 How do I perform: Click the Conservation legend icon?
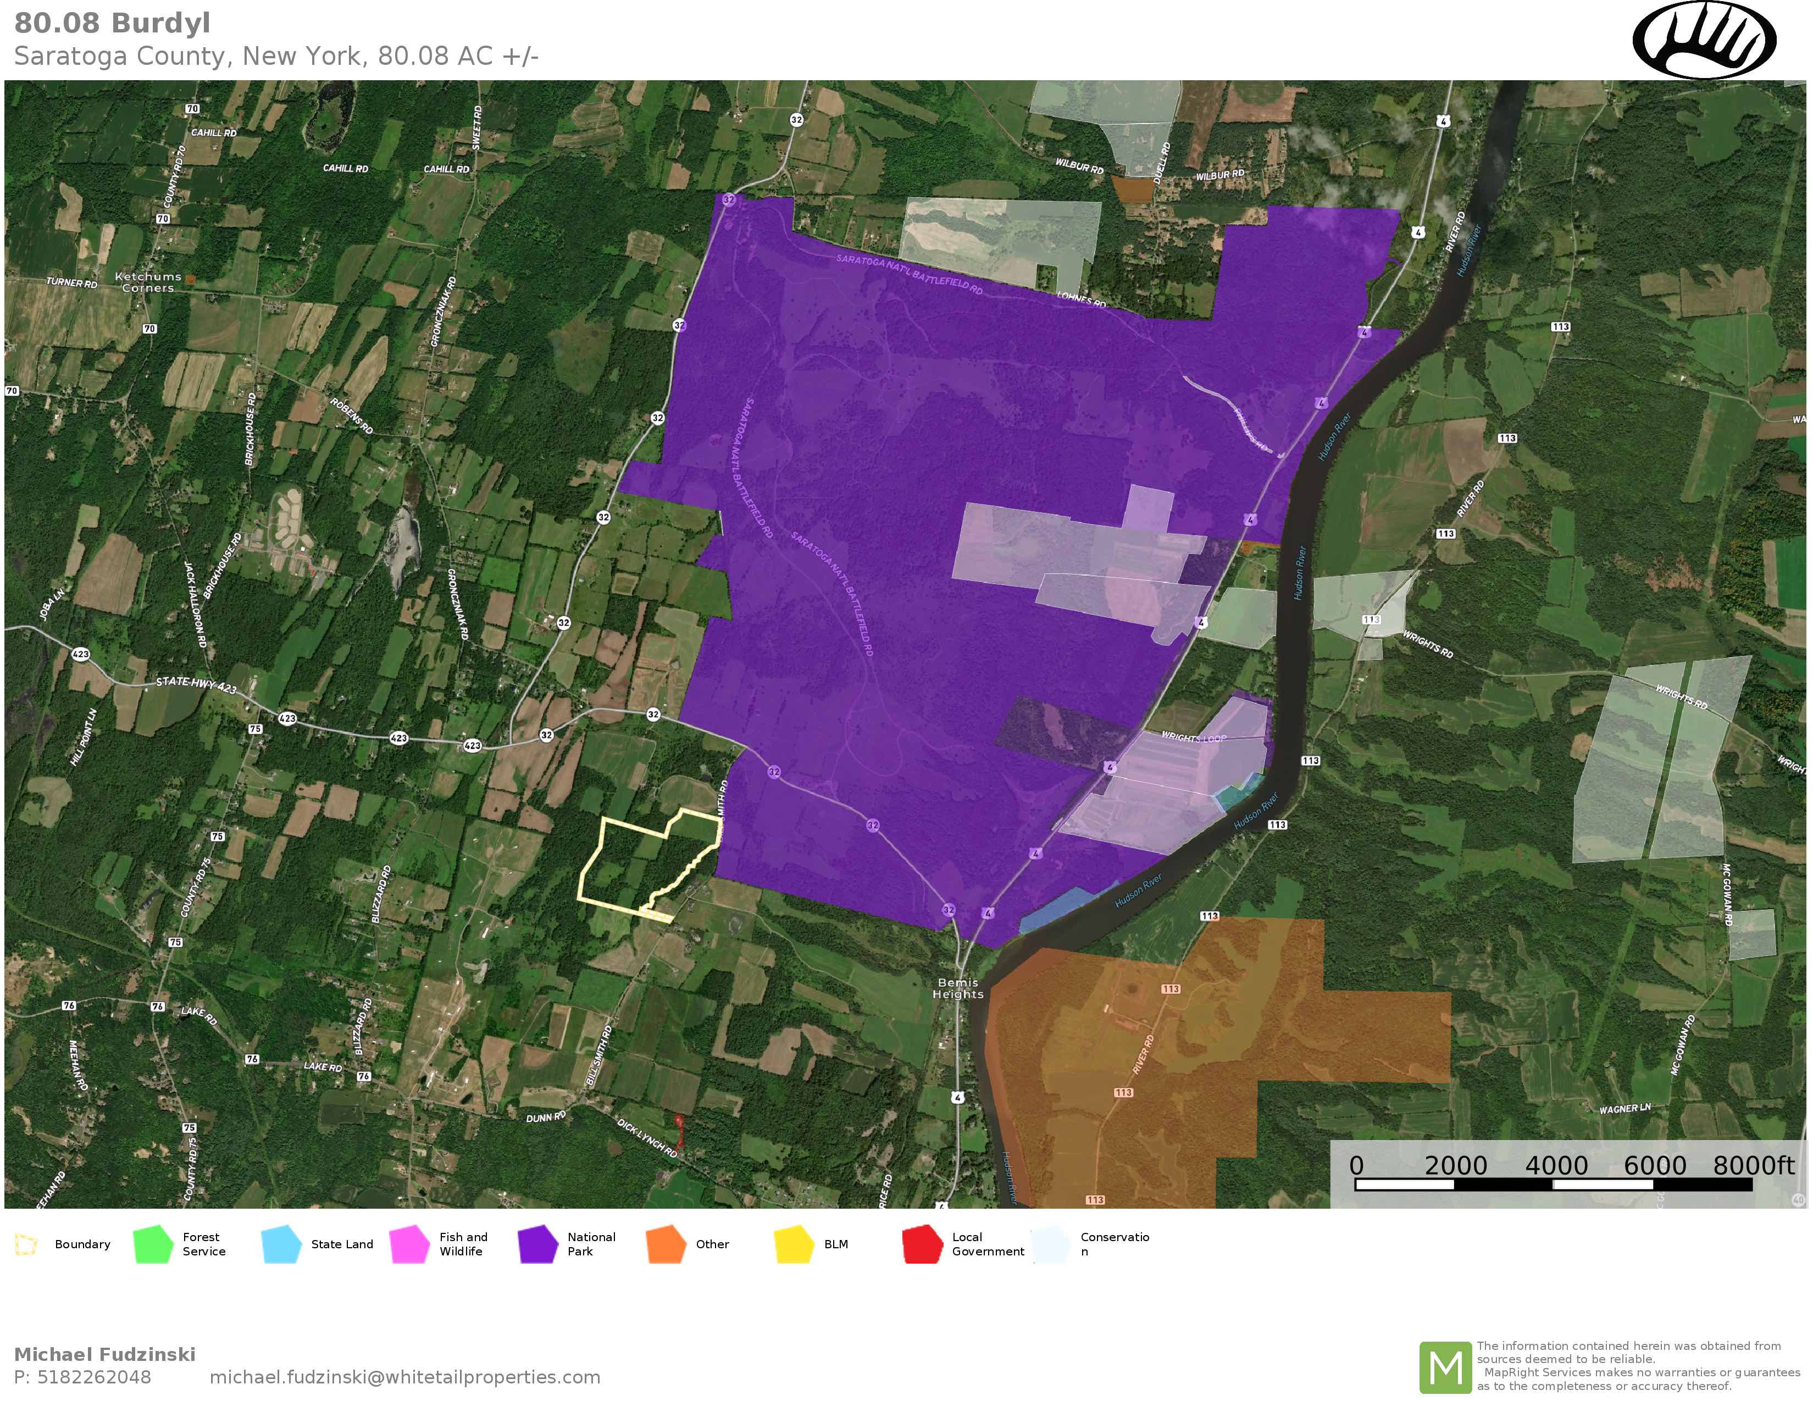click(1051, 1244)
